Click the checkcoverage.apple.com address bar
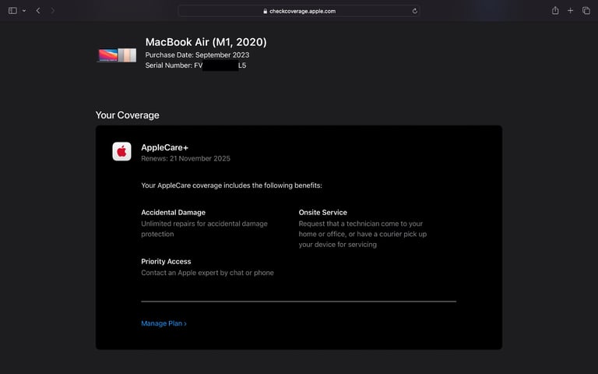 pos(299,11)
